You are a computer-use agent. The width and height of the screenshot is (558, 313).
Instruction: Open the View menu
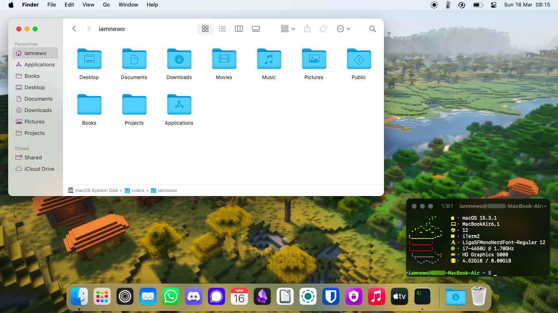pos(88,5)
